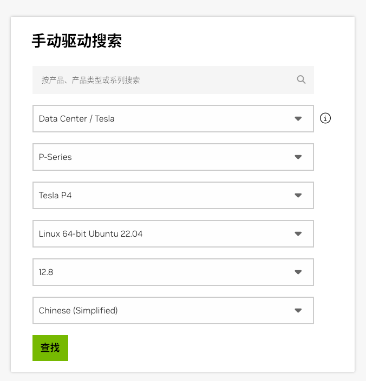Expand the 12.8 version dropdown
Image resolution: width=366 pixels, height=381 pixels.
(162, 272)
